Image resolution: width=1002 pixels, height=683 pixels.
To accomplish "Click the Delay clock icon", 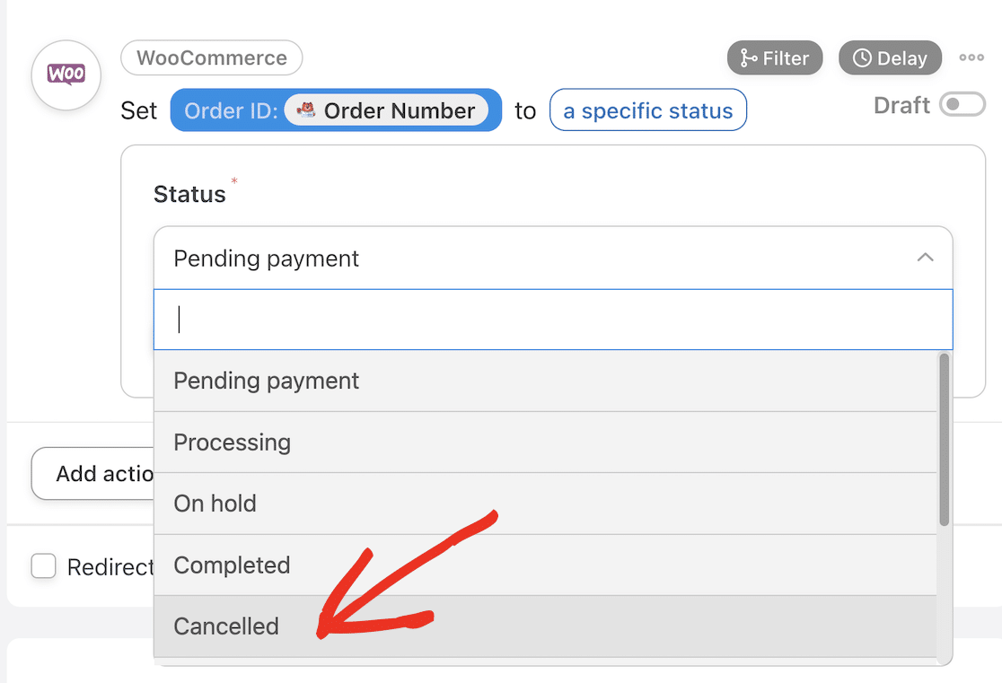I will pos(862,58).
